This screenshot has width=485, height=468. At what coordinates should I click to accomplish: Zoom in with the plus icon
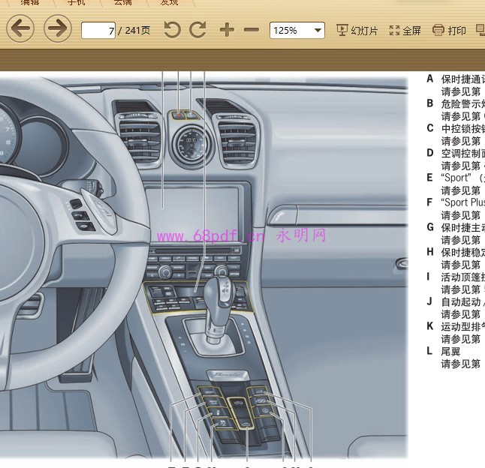(227, 30)
